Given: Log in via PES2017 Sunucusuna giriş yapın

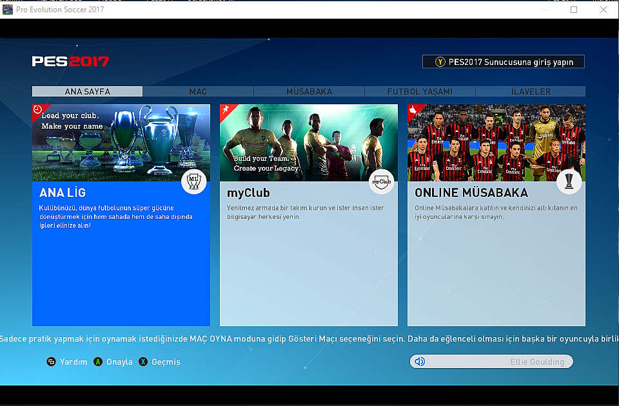Looking at the screenshot, I should click(x=504, y=62).
